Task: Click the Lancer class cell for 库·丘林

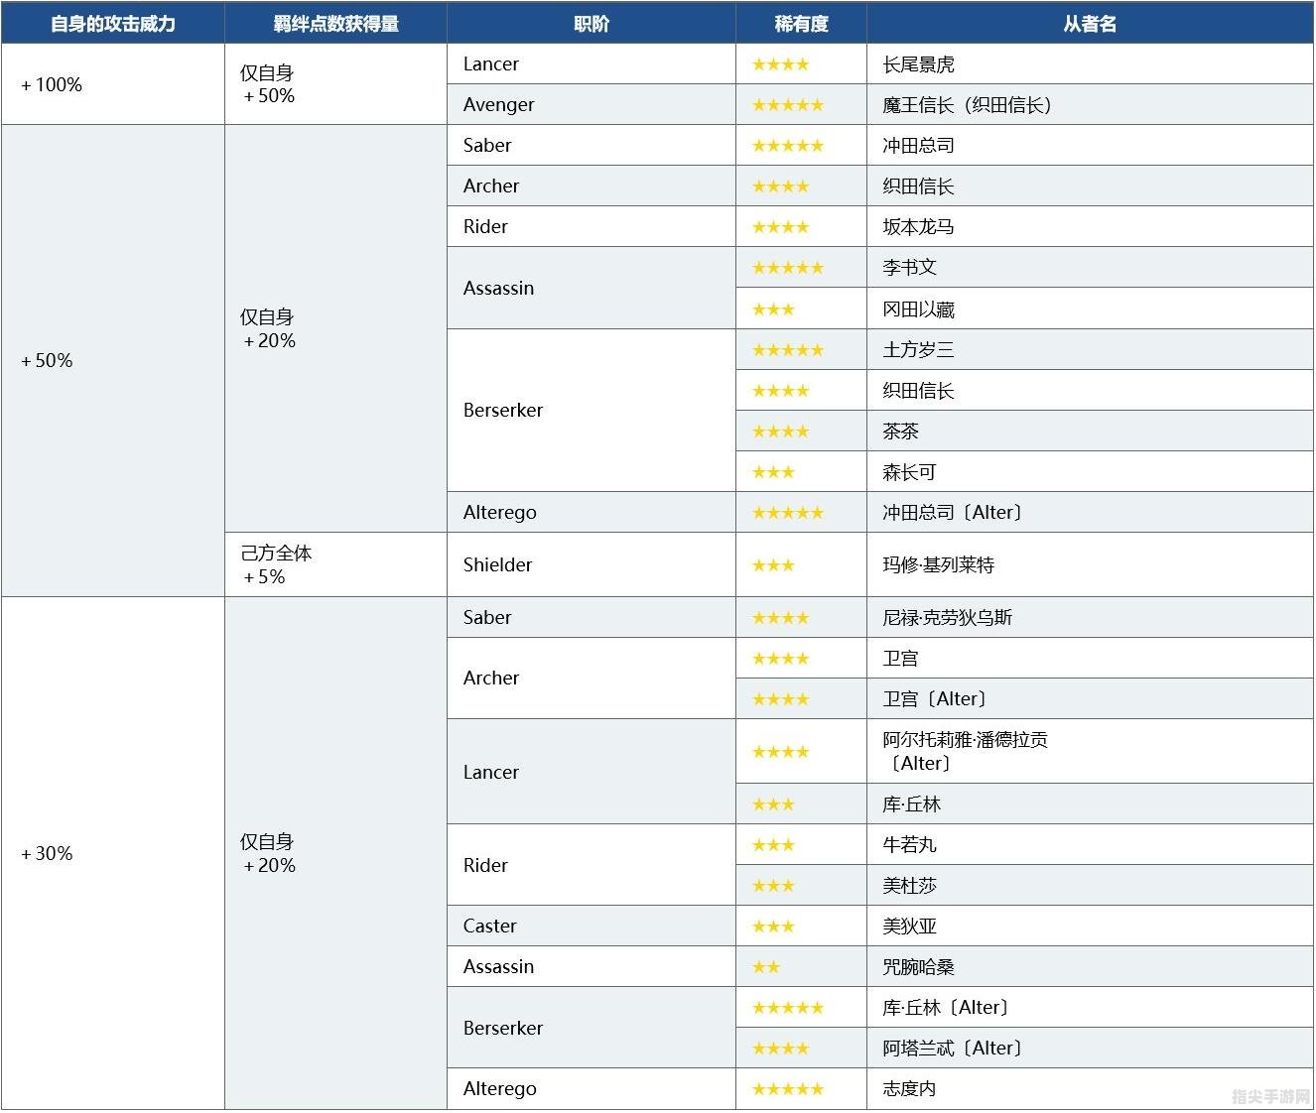Action: (592, 772)
